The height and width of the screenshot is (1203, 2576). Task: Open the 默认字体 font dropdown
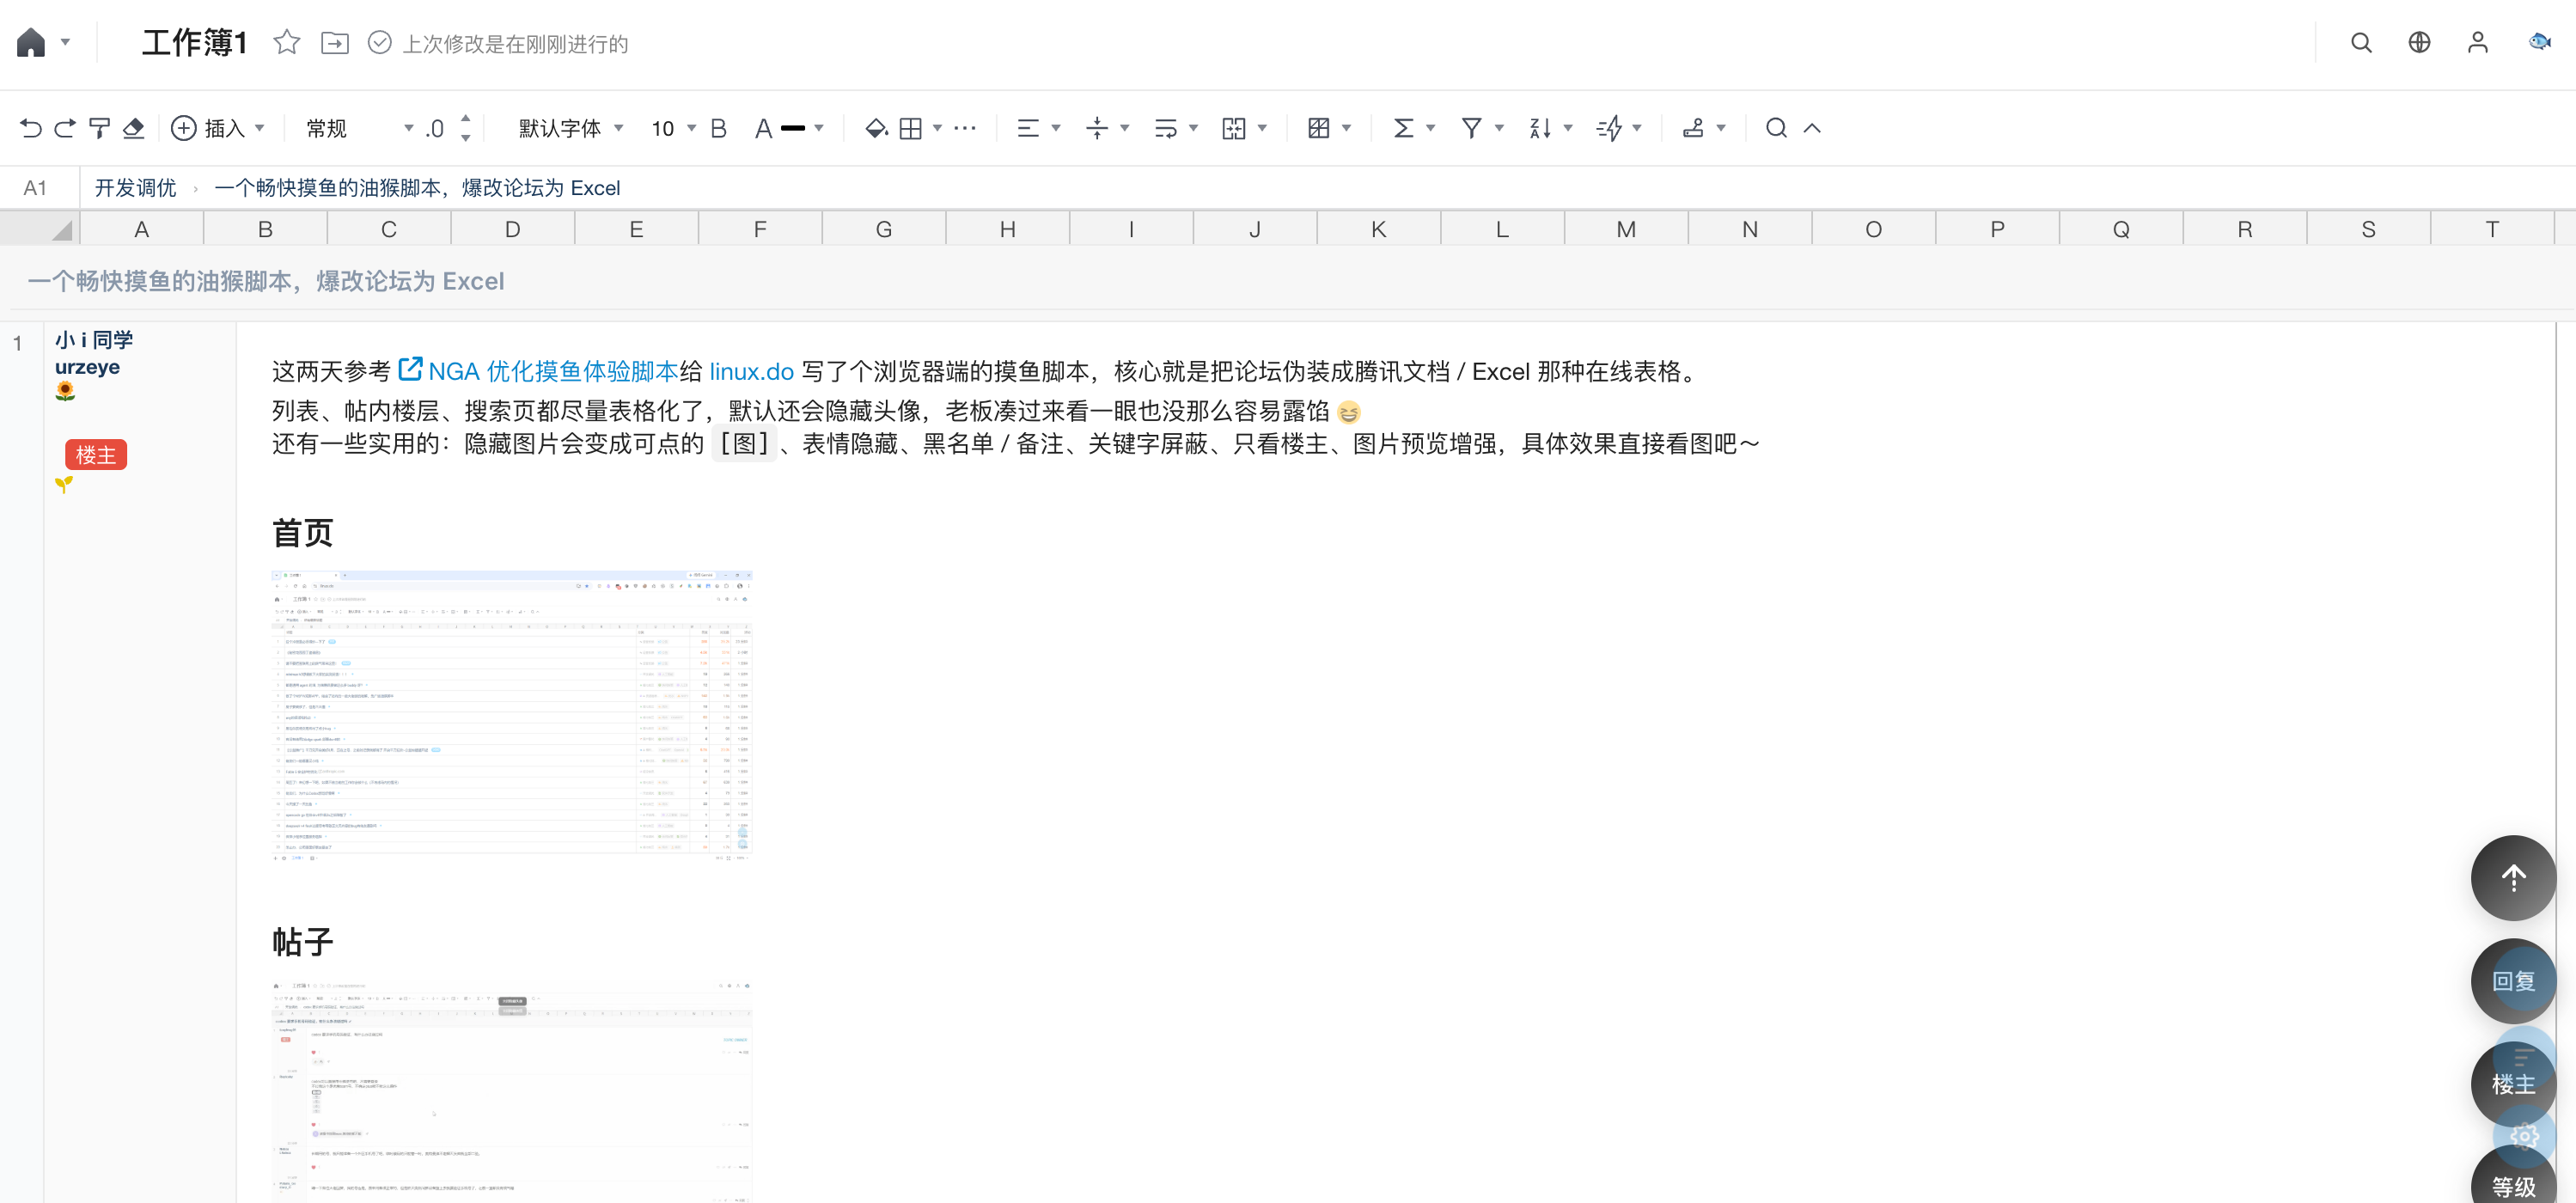point(571,128)
